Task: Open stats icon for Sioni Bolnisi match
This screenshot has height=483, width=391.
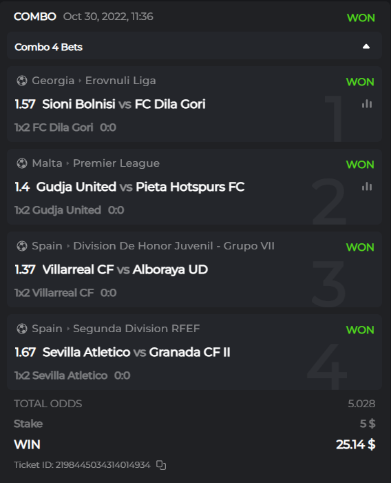Action: click(367, 104)
